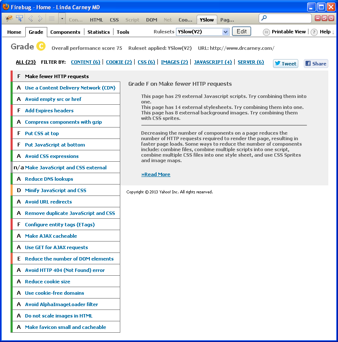Open the YSlow Statistics tab
338x342 pixels.
coord(98,32)
